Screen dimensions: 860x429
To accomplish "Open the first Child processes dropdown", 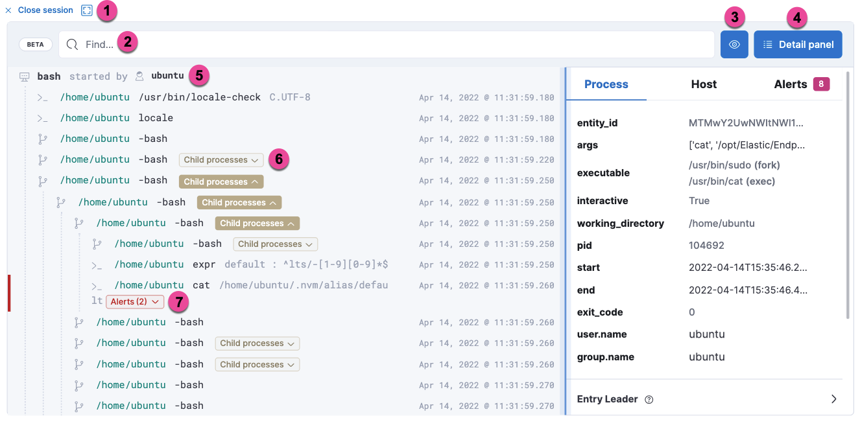I will coord(221,159).
